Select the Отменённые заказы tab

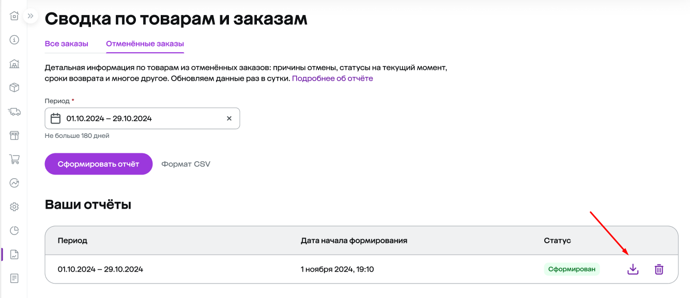click(x=145, y=44)
